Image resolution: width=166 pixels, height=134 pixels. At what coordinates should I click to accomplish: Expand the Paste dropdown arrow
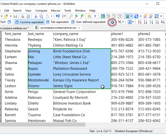click(52, 16)
